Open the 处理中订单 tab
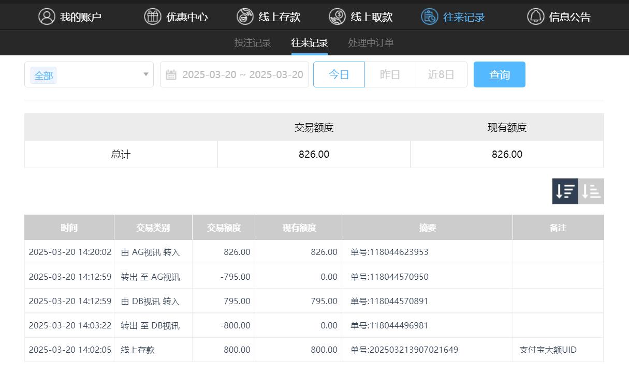 click(x=370, y=43)
